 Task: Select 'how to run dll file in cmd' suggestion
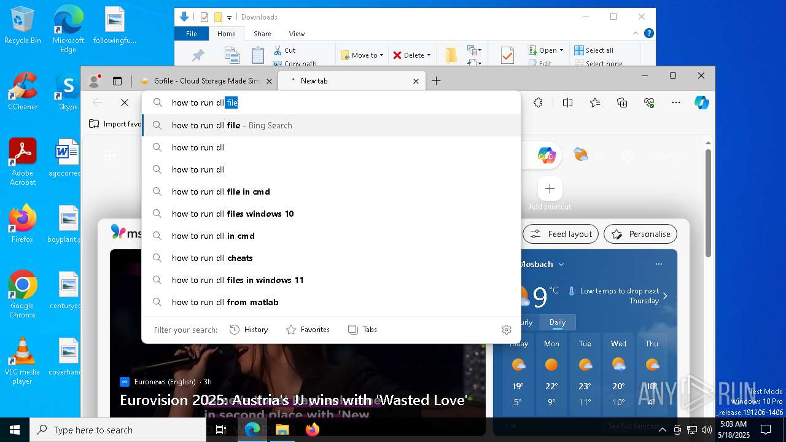pyautogui.click(x=331, y=192)
